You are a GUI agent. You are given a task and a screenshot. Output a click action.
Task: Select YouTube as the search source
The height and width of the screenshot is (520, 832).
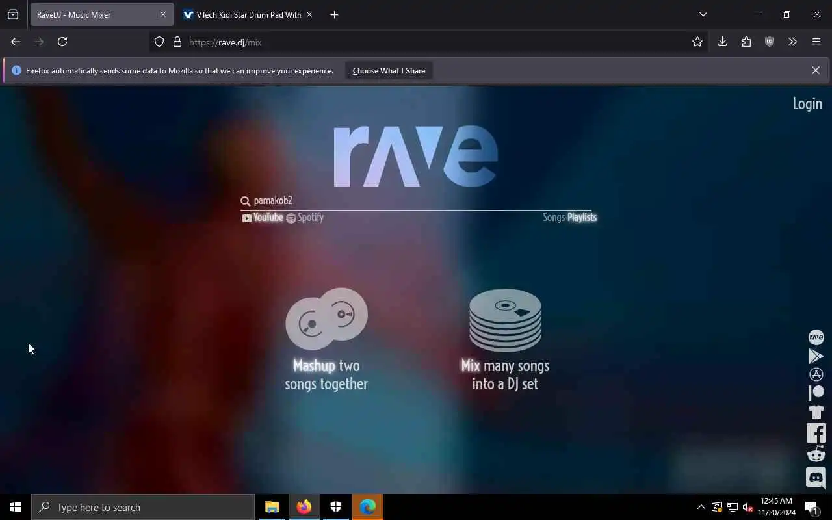click(263, 218)
